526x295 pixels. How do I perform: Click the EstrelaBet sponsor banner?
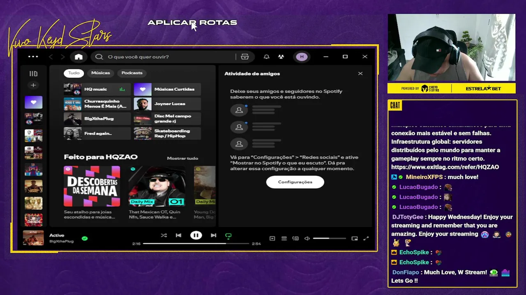(x=483, y=88)
